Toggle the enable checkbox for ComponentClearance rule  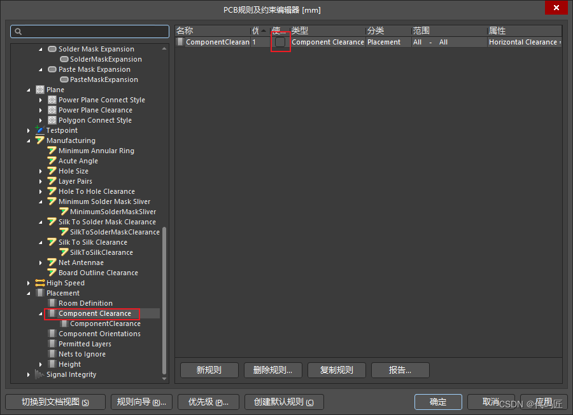pyautogui.click(x=280, y=42)
